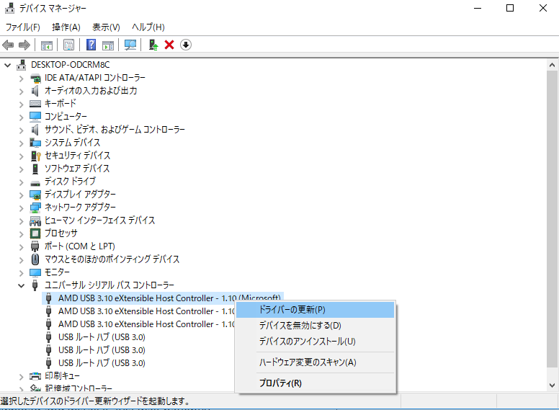Image resolution: width=559 pixels, height=410 pixels.
Task: Click the disable device down-arrow icon
Action: coord(186,45)
